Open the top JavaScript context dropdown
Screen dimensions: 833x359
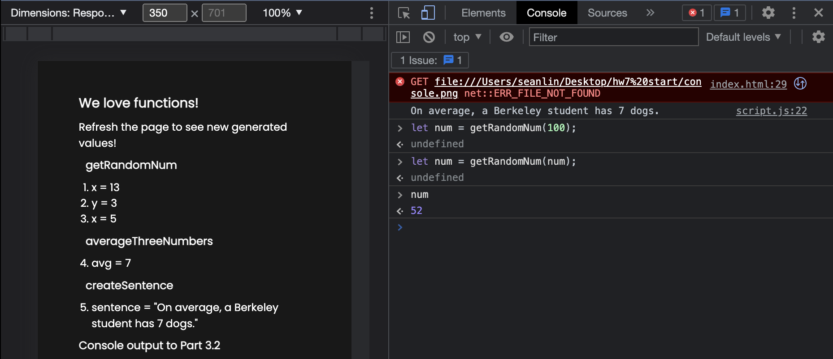tap(467, 37)
